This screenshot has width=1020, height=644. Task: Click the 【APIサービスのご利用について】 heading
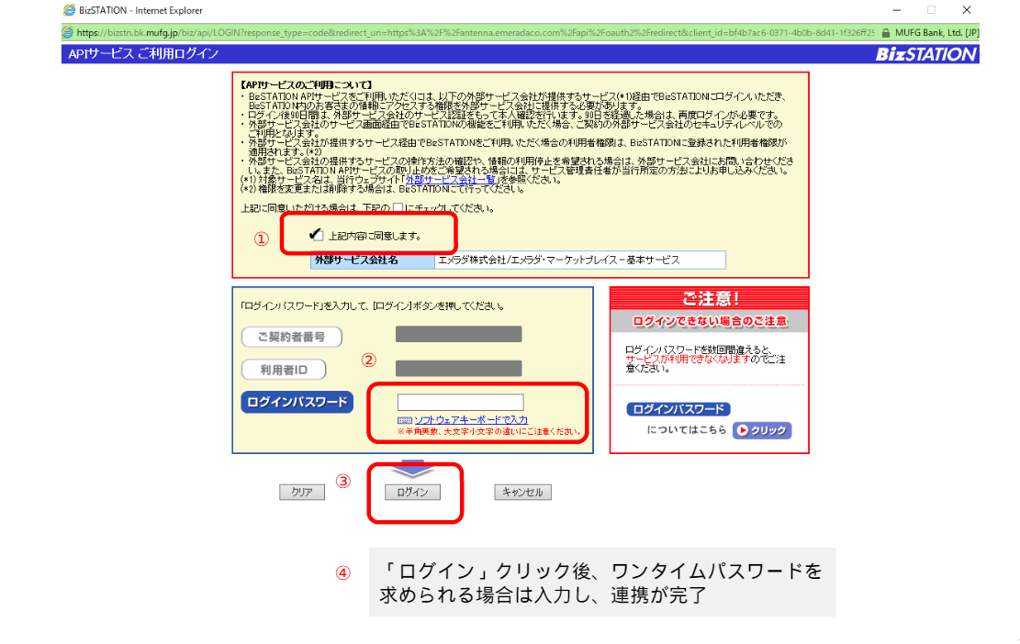point(306,85)
